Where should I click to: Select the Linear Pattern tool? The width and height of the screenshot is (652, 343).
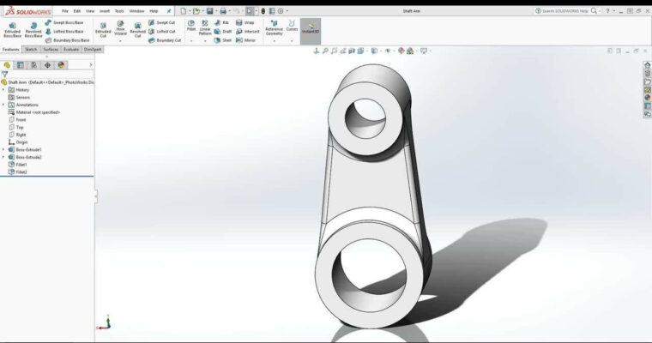[x=205, y=27]
